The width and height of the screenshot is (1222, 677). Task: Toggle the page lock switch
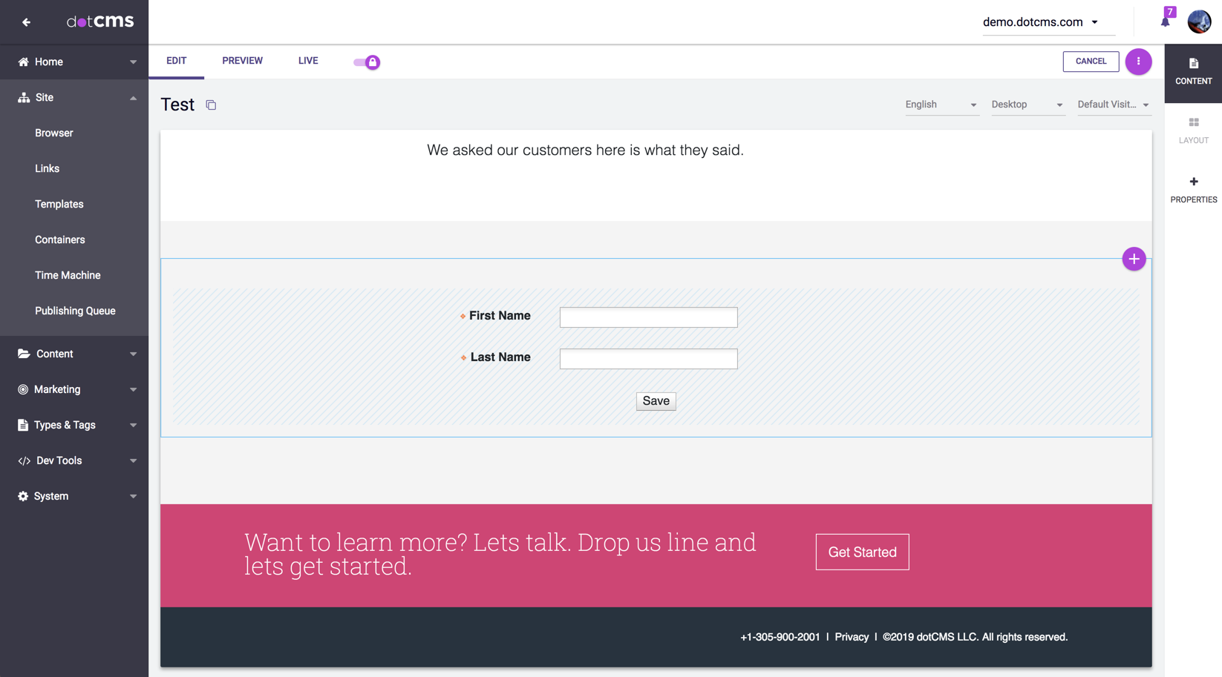pos(367,62)
